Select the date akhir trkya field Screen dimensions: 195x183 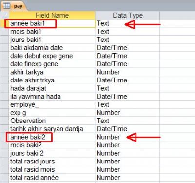click(x=52, y=80)
